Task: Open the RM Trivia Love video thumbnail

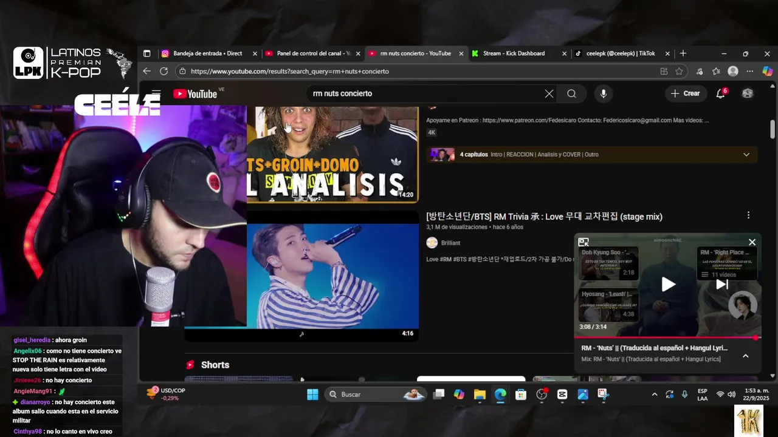Action: tap(332, 276)
